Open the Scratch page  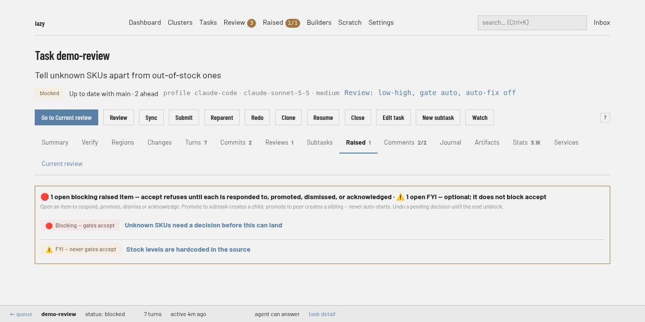350,22
